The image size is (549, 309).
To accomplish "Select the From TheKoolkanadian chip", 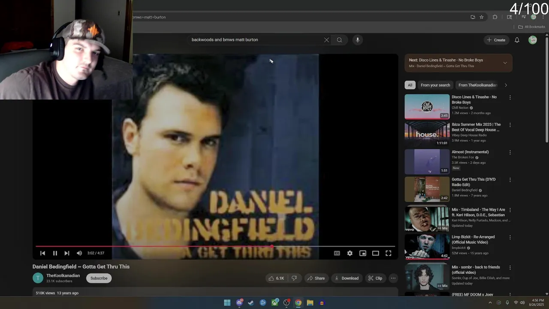I will (477, 85).
